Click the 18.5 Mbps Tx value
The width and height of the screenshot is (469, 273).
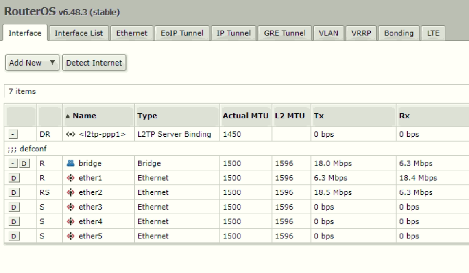[333, 192]
